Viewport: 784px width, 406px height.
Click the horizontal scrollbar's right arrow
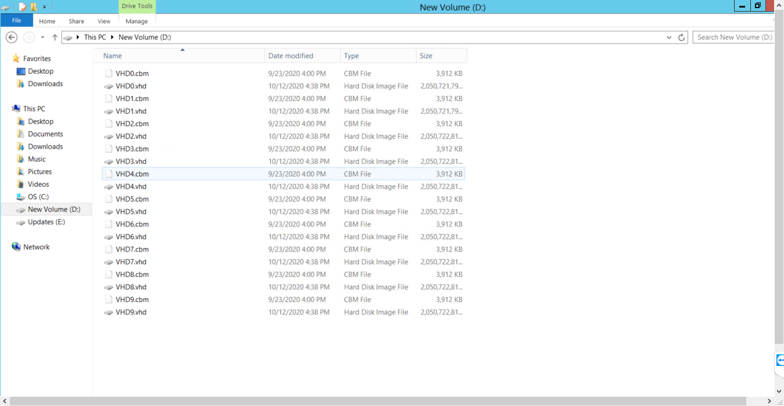point(769,401)
